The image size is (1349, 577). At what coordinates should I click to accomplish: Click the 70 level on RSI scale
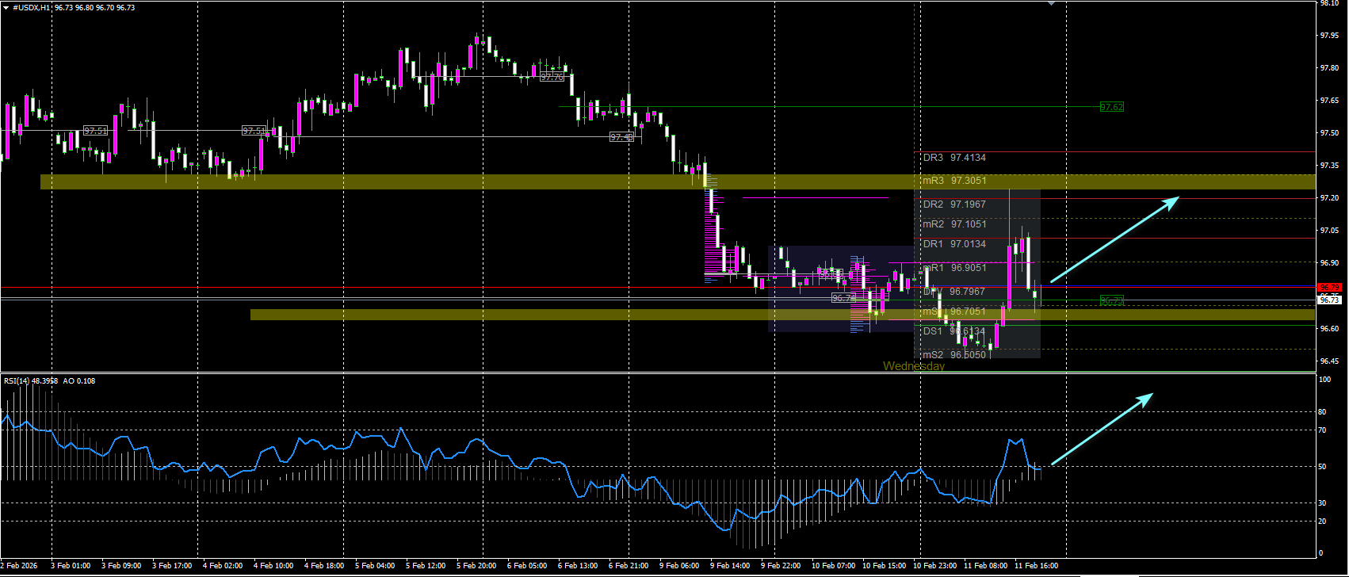point(1322,430)
